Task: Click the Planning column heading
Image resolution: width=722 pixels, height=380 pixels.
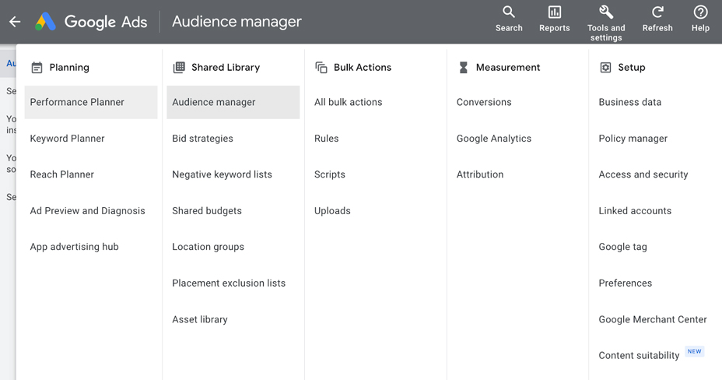Action: pyautogui.click(x=69, y=67)
